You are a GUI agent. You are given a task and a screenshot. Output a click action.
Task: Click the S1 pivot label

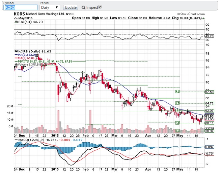(x=177, y=123)
